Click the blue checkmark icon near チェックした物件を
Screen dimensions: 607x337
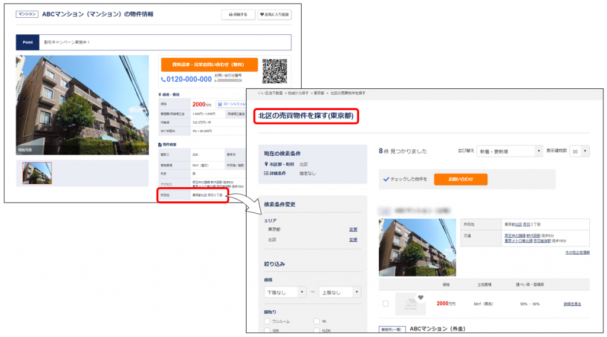[386, 178]
